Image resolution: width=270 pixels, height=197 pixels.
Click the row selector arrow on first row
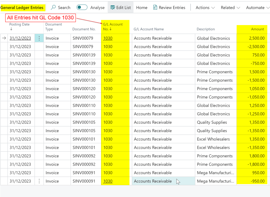[4, 38]
